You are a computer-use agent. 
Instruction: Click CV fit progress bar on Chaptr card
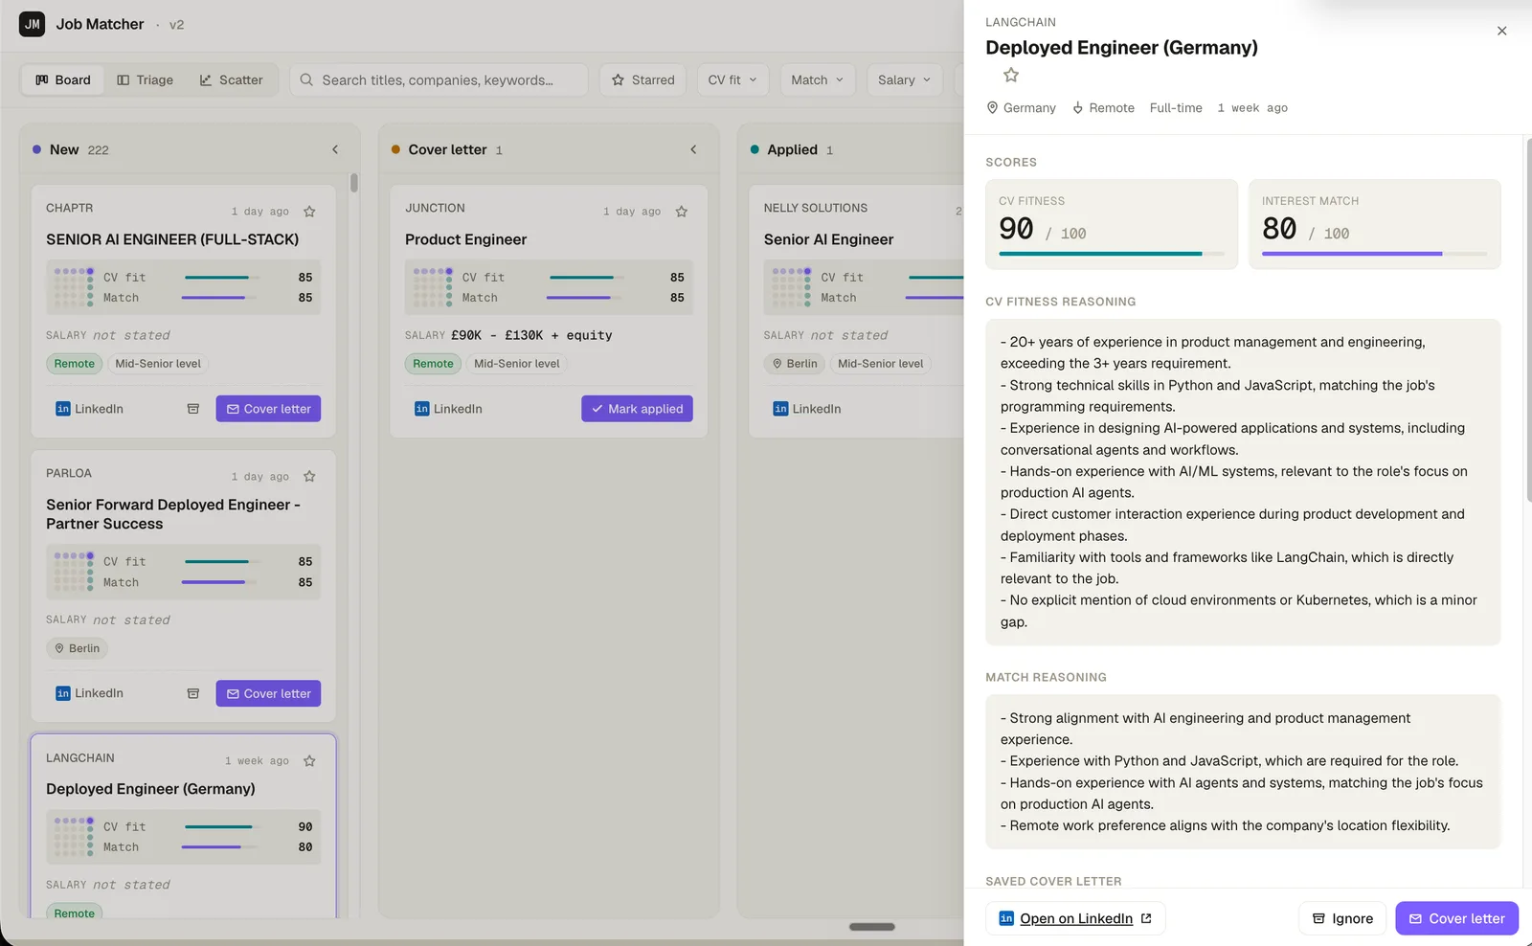221,278
